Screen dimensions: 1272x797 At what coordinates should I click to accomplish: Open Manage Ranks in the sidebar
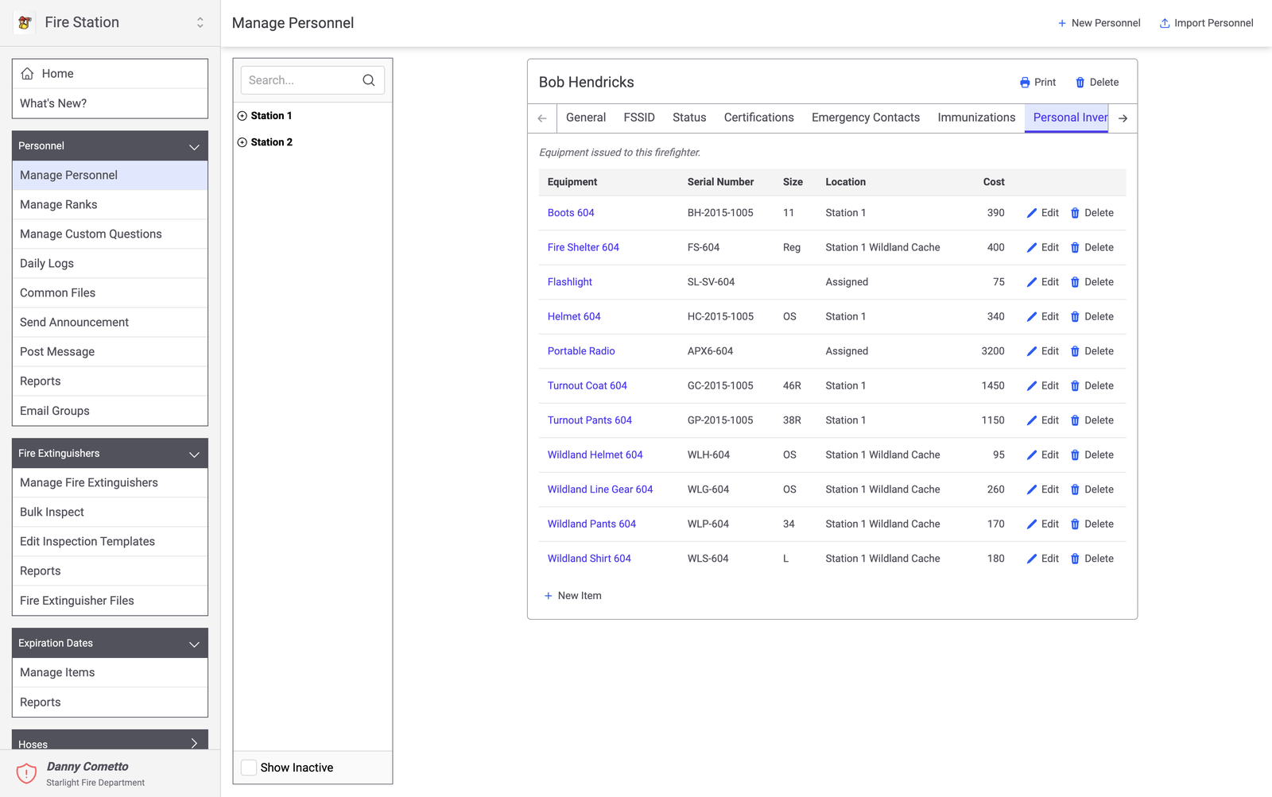(110, 205)
